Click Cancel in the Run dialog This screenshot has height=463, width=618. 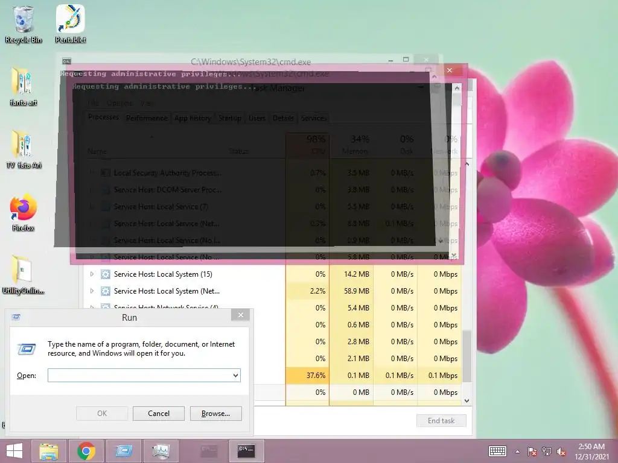click(159, 414)
